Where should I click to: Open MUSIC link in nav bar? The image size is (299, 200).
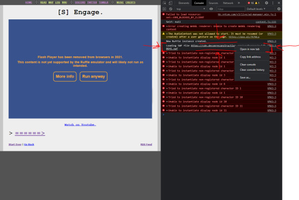click(120, 2)
